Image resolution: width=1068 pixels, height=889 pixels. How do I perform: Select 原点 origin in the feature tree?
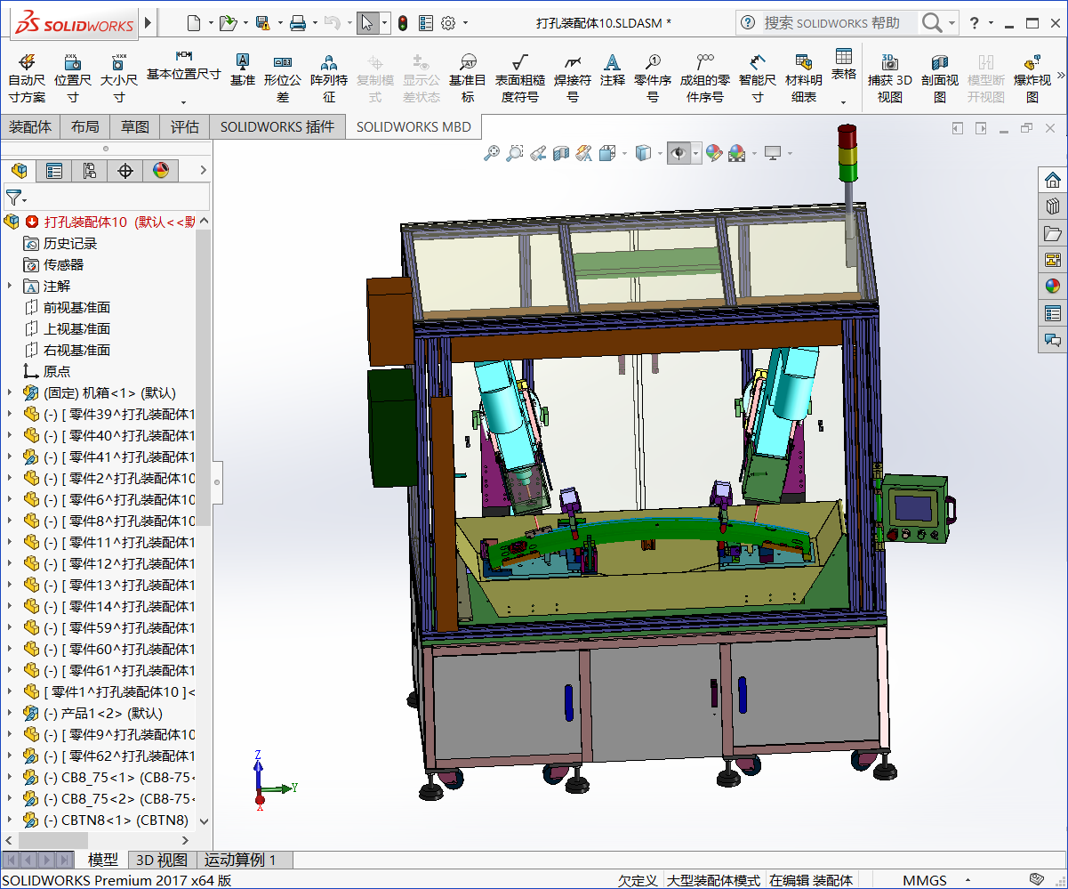pos(57,371)
